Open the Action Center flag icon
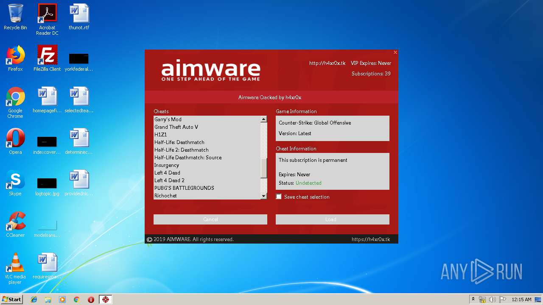The image size is (543, 305). click(503, 299)
